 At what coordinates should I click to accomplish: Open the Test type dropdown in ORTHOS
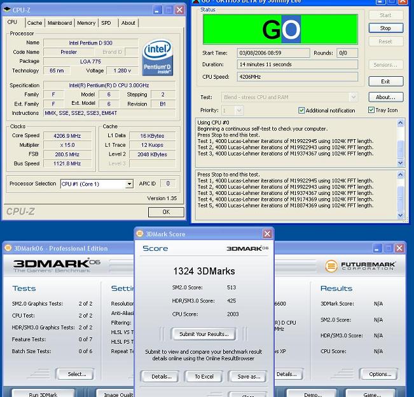354,97
